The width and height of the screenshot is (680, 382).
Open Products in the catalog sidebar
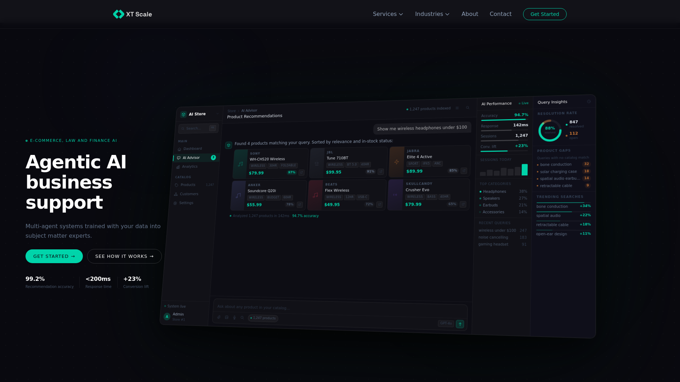(194, 185)
